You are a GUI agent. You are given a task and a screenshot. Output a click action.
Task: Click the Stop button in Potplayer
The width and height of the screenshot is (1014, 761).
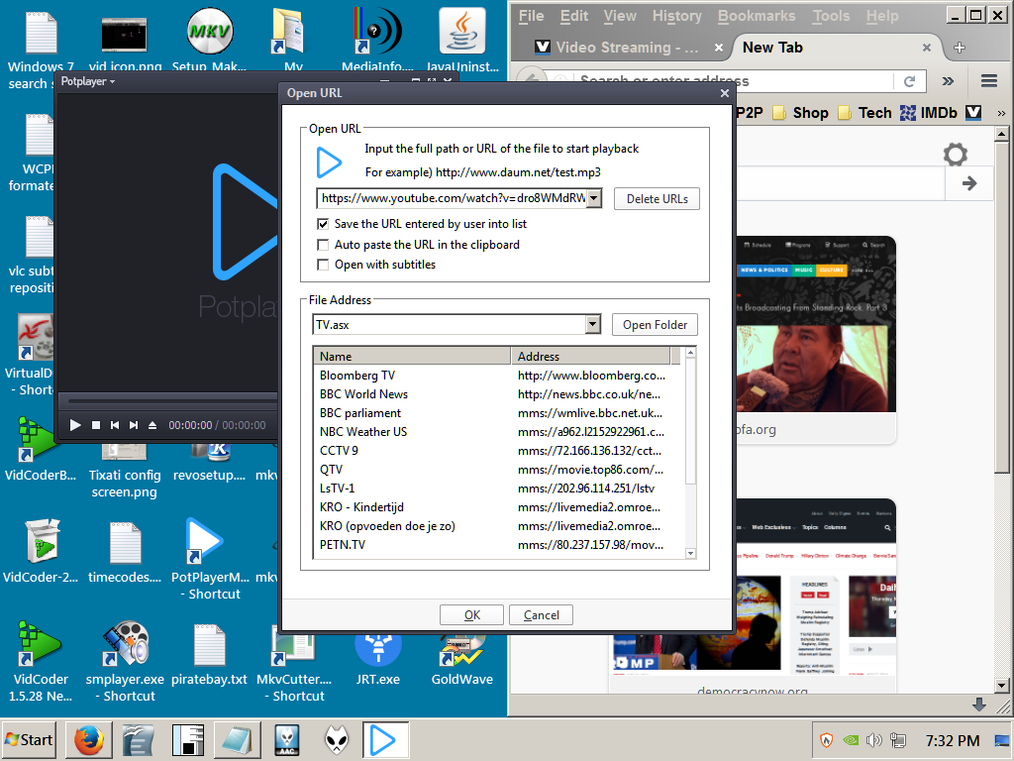pyautogui.click(x=96, y=425)
